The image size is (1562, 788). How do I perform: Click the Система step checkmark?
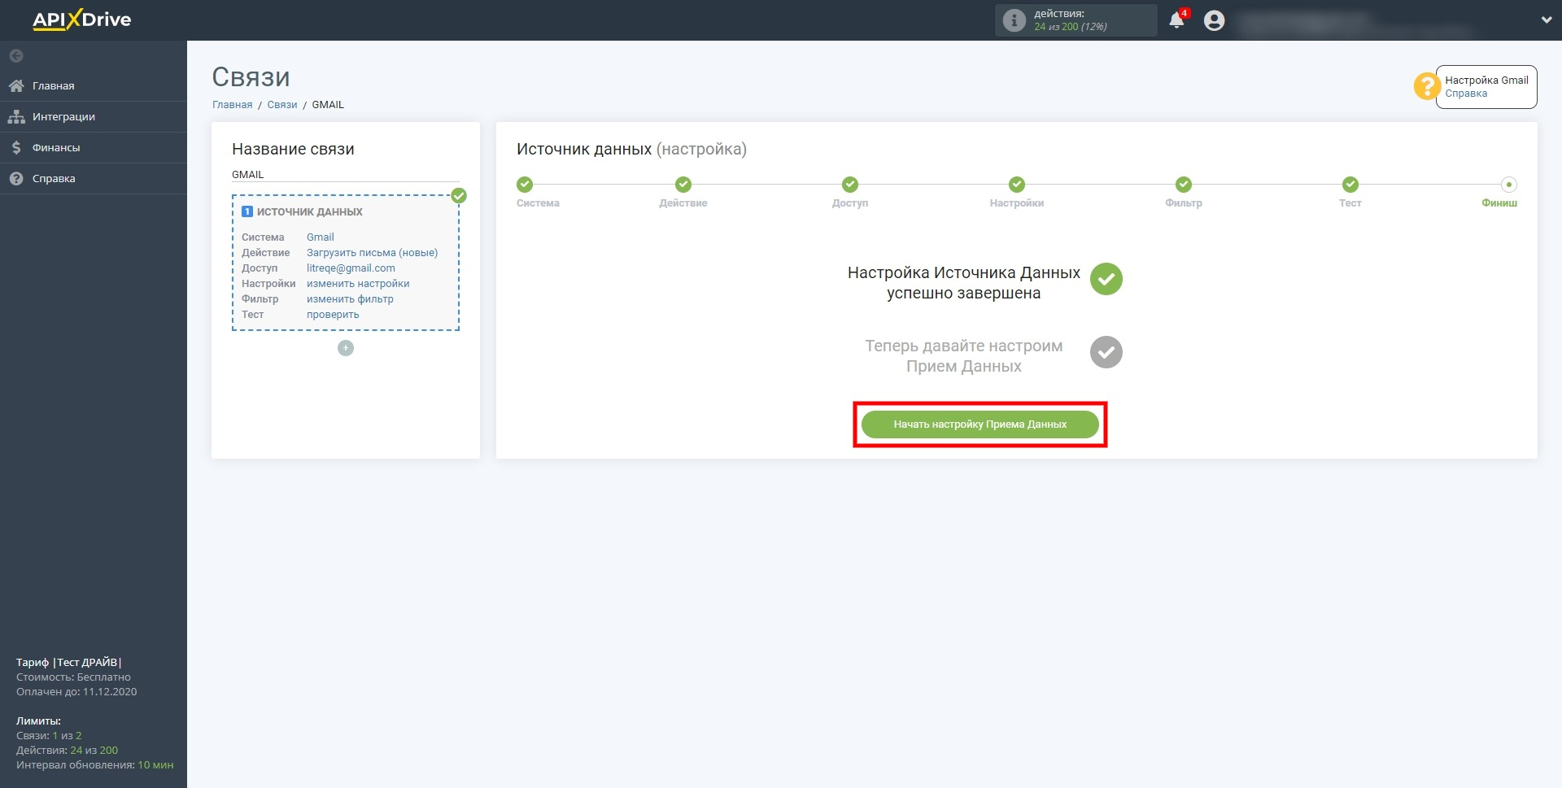click(x=525, y=185)
